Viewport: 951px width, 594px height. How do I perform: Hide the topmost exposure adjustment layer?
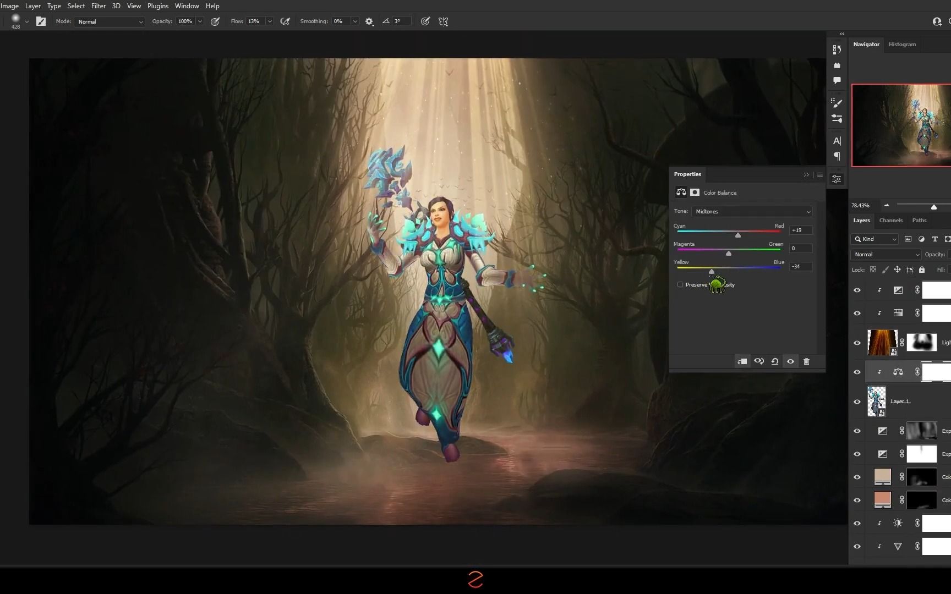click(x=857, y=290)
